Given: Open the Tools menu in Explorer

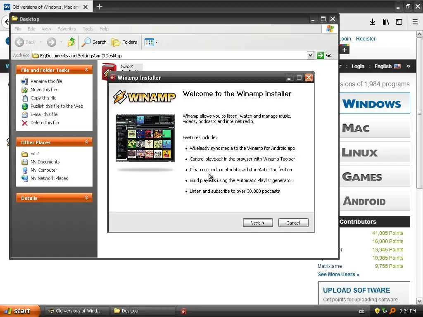Looking at the screenshot, I should click(88, 29).
